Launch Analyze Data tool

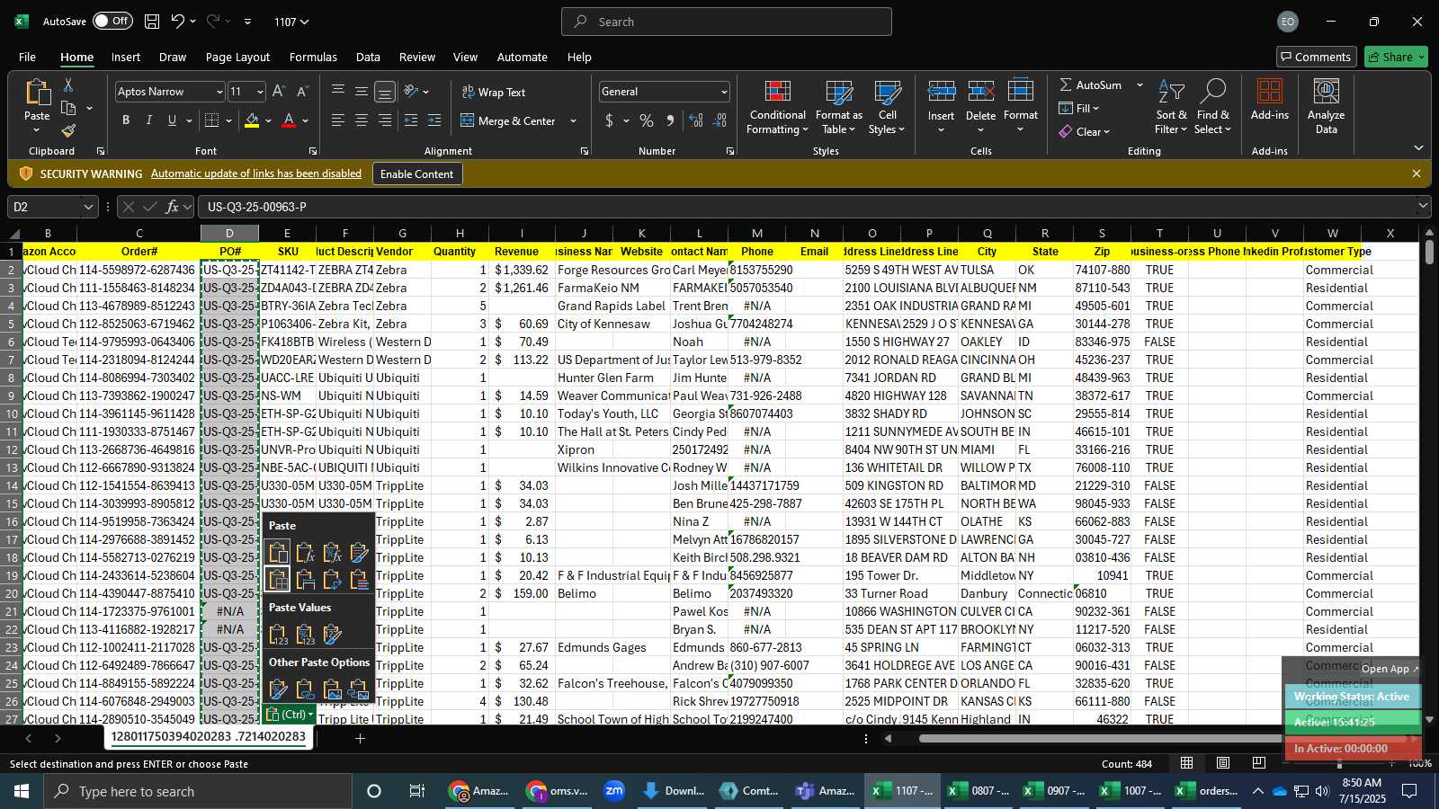point(1327,107)
